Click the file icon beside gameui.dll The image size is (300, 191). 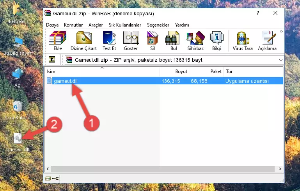coord(49,80)
